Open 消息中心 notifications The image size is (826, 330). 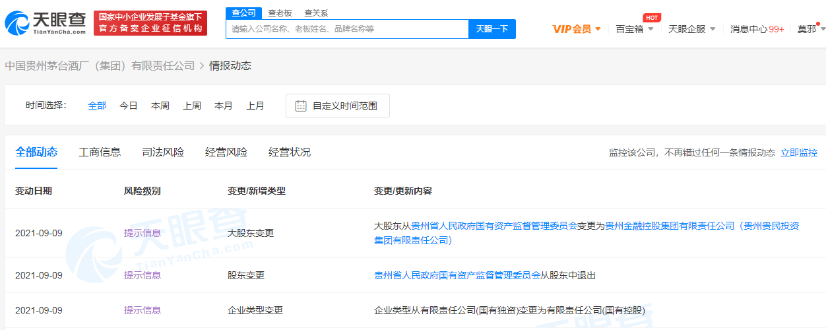pos(757,29)
